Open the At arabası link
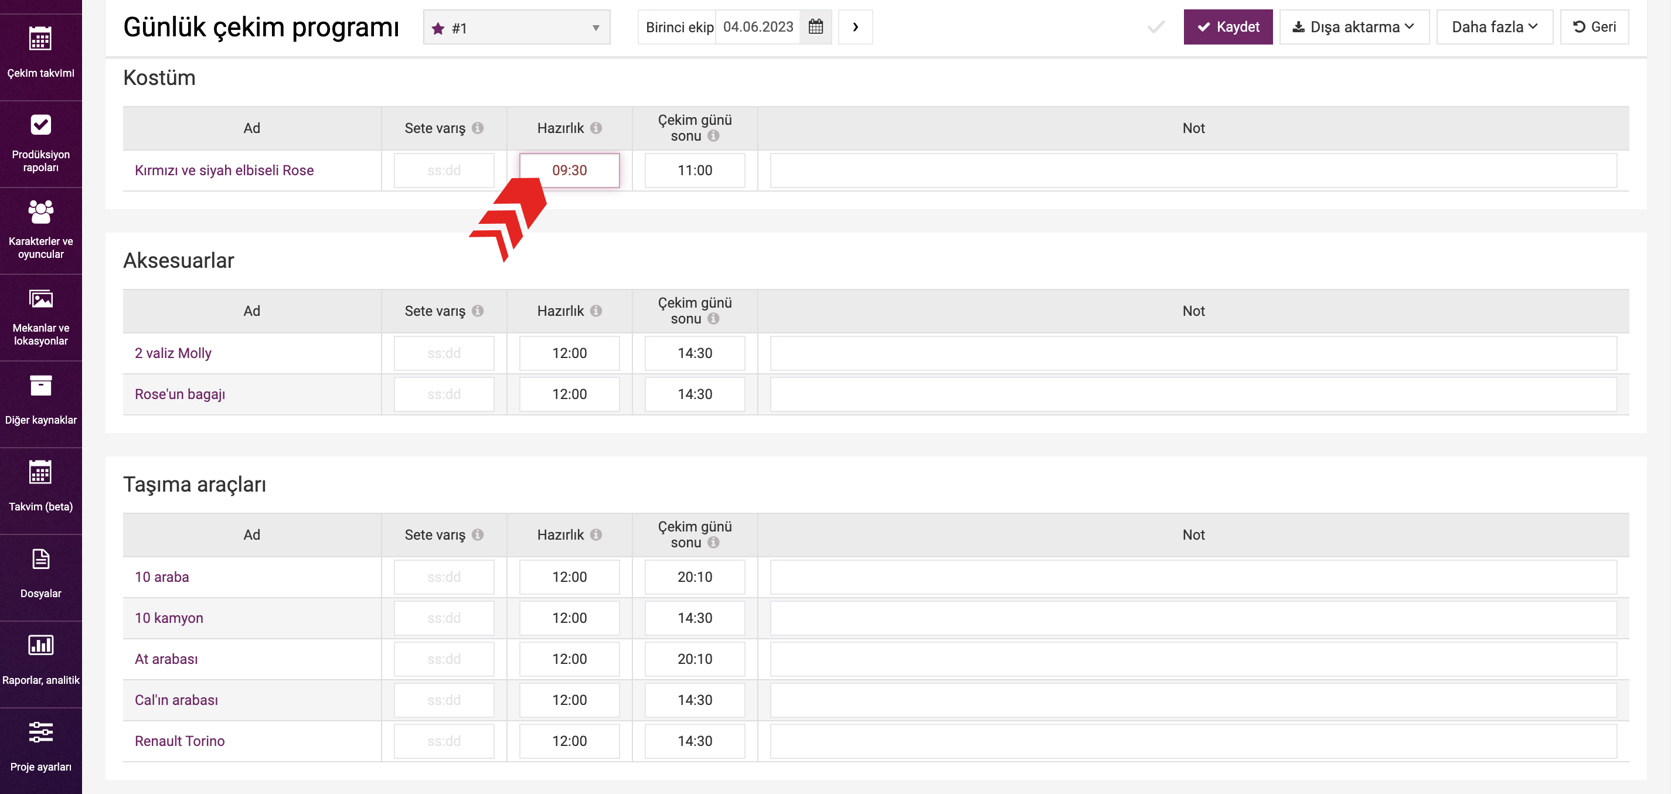 [x=166, y=659]
